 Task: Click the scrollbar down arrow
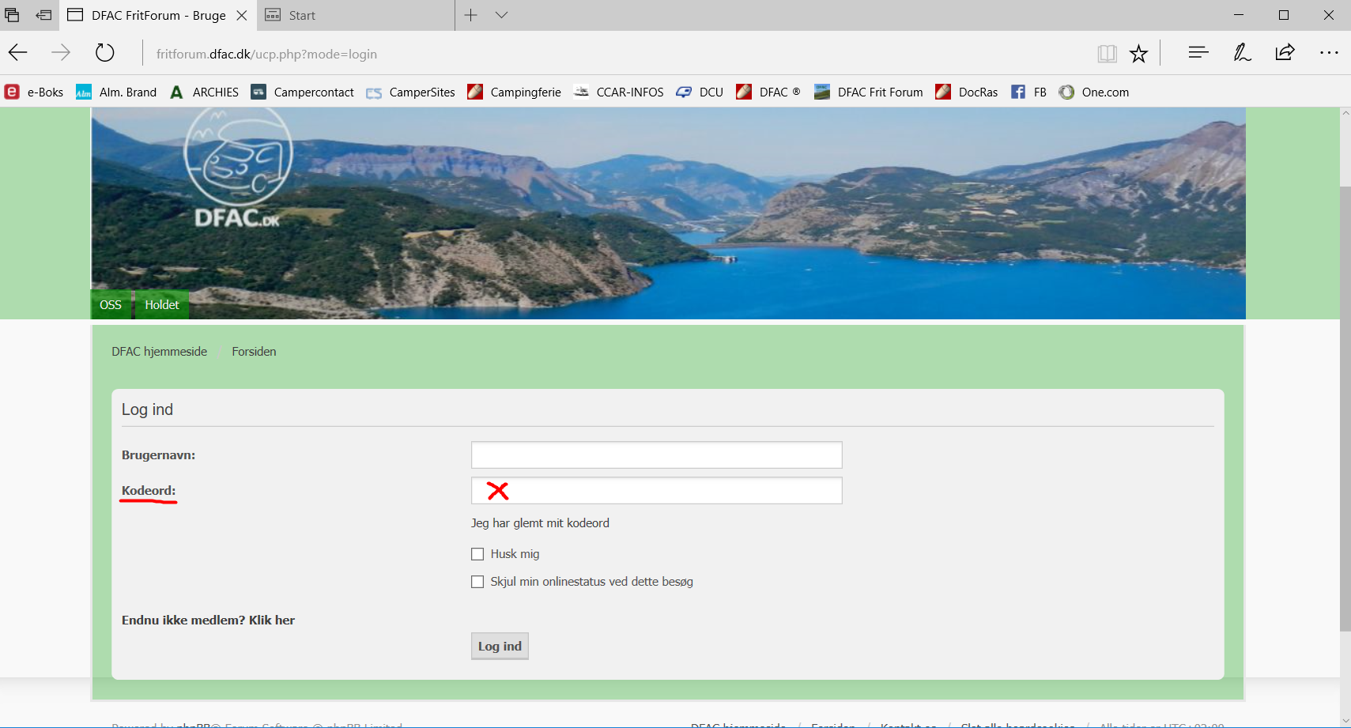pos(1345,721)
